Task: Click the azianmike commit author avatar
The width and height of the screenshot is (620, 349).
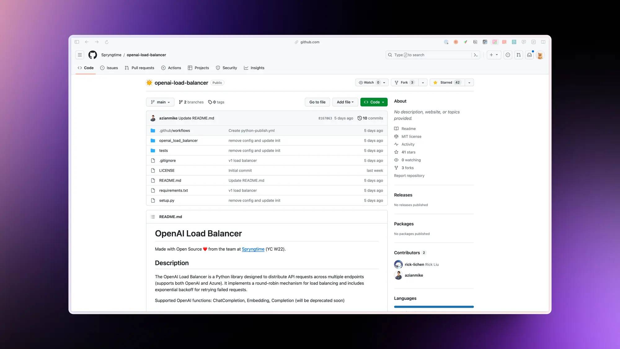Action: pyautogui.click(x=153, y=118)
